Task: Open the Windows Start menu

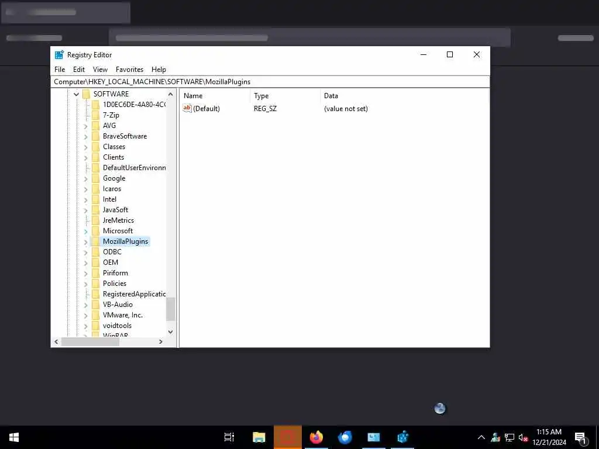Action: pos(14,437)
